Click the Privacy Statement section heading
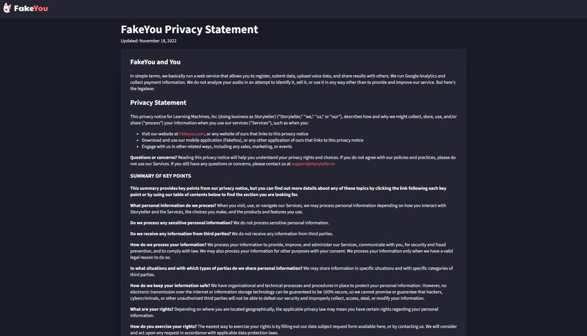Screen dimensions: 587x336 [x=158, y=103]
